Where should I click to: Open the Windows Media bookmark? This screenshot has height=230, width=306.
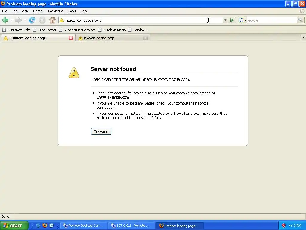pos(112,30)
